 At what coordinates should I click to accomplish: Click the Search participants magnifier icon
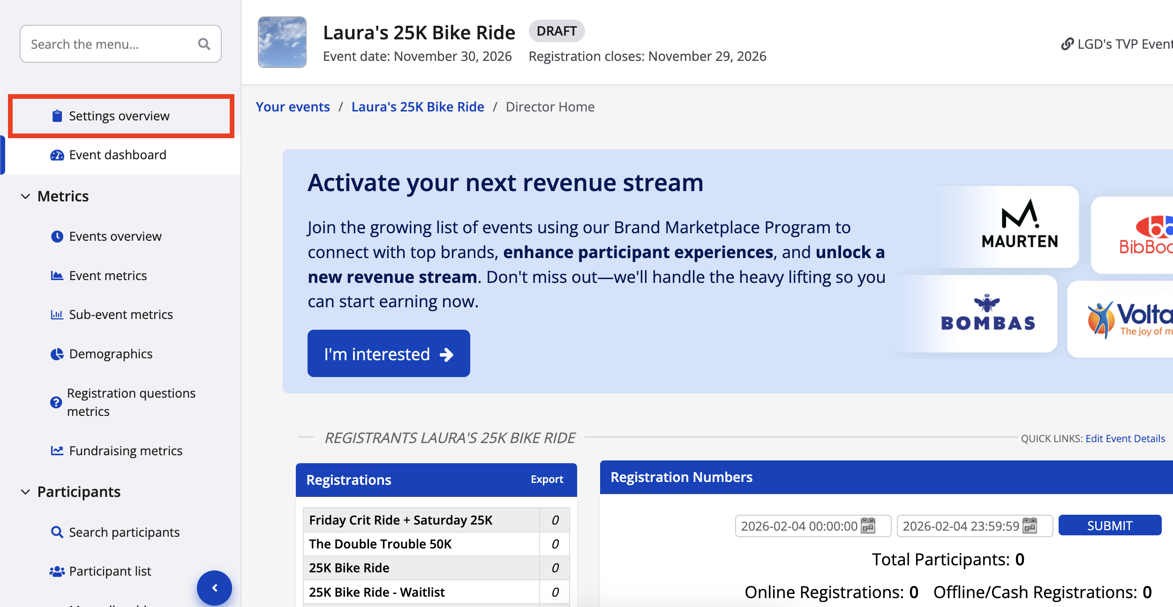coord(57,533)
